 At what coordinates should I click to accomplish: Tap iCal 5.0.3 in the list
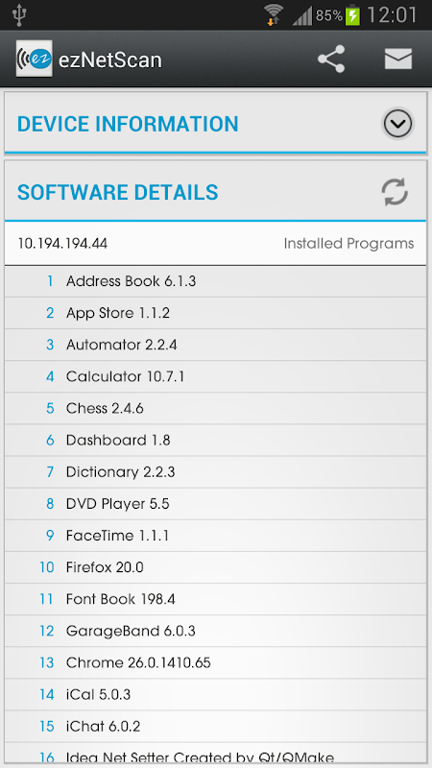click(x=215, y=694)
